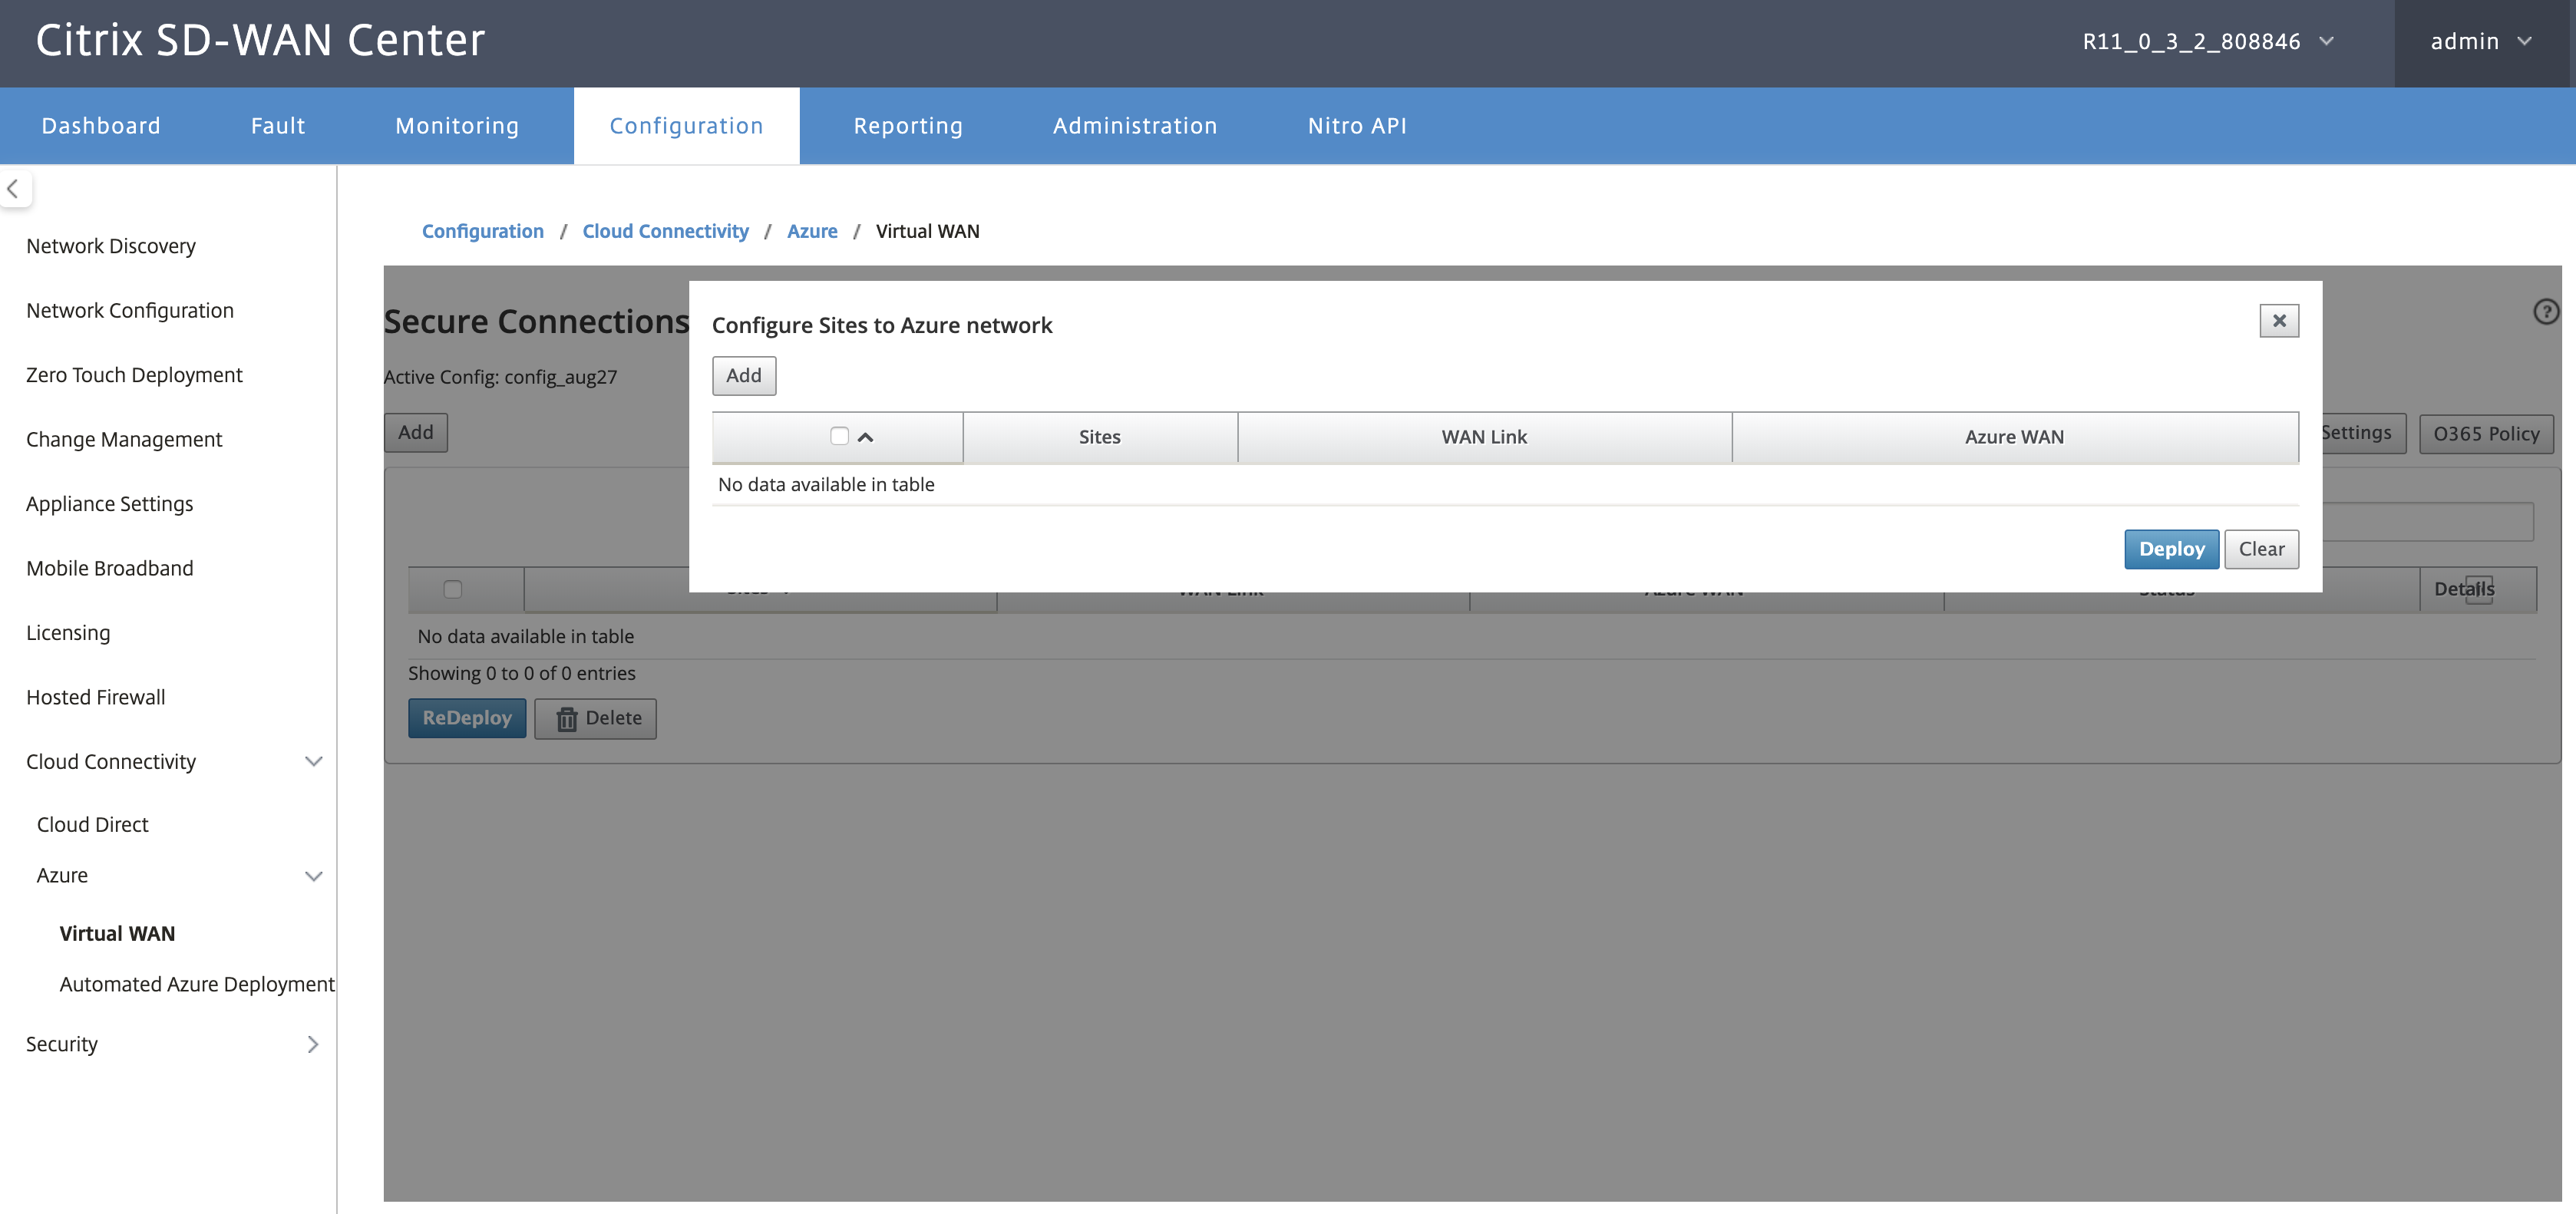Open Mobile Broadband in the sidebar

coord(109,568)
